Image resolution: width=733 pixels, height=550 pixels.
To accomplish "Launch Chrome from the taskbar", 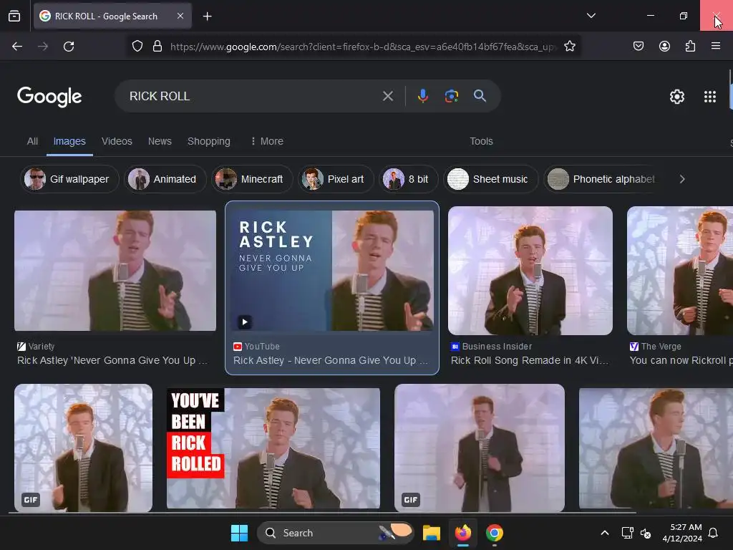I will coord(494,533).
